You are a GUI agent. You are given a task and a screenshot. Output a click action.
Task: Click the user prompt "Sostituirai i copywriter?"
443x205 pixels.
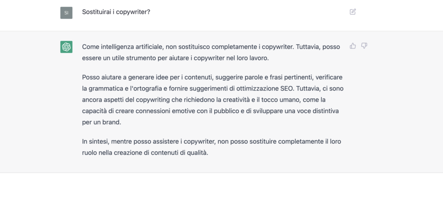point(116,12)
